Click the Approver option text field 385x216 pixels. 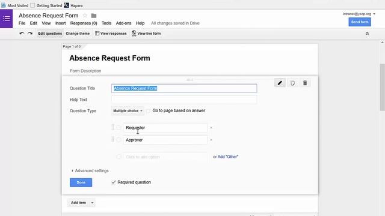(x=165, y=140)
